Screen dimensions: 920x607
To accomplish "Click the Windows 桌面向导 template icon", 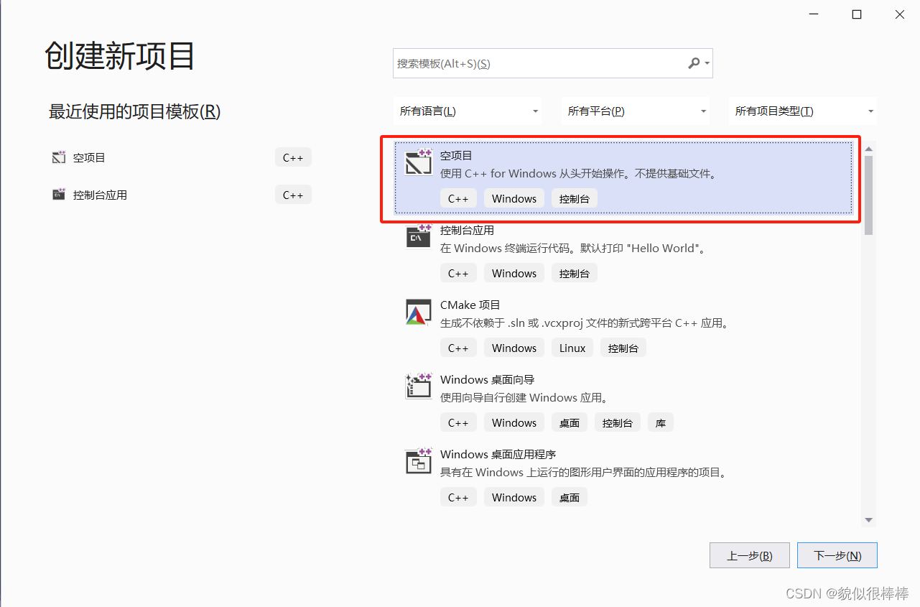I will (419, 386).
